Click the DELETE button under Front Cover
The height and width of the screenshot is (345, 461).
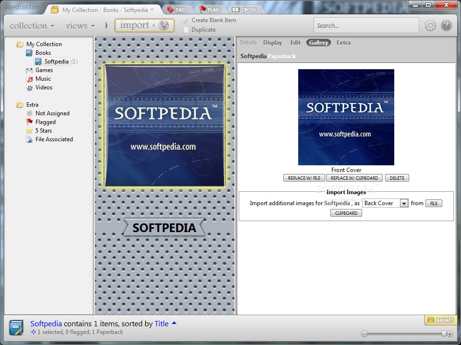397,178
